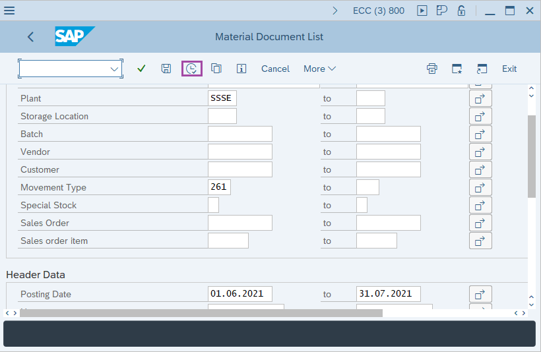This screenshot has height=352, width=541.
Task: Click the Save as variant icon
Action: point(166,69)
